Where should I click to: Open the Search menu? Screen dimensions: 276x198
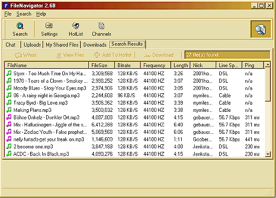[x=24, y=14]
